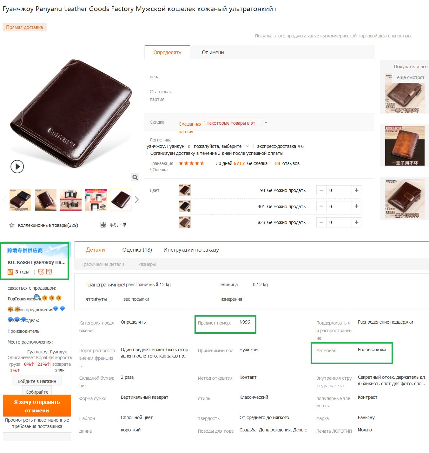Open the Инструкции по заказу tab

191,250
